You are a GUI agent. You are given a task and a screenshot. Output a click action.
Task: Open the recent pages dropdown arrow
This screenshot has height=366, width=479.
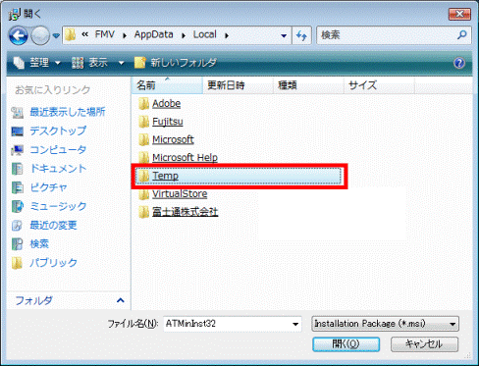(56, 35)
